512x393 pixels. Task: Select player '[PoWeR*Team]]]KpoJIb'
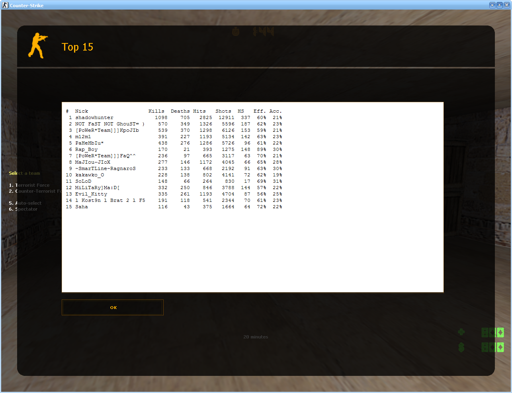coord(107,130)
